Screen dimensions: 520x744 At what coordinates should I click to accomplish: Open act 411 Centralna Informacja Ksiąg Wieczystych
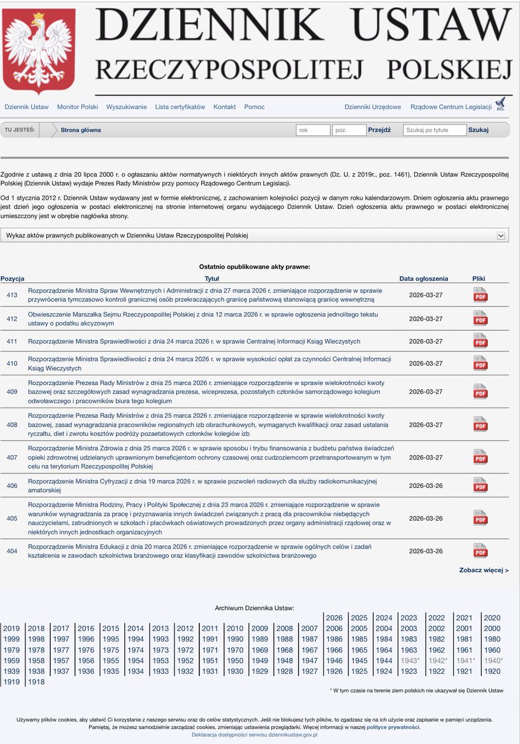pyautogui.click(x=194, y=342)
